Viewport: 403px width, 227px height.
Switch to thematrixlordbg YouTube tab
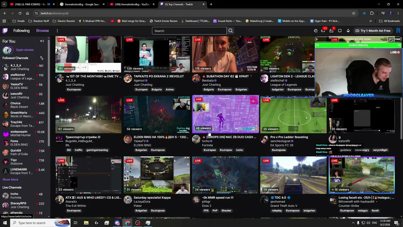[x=132, y=4]
